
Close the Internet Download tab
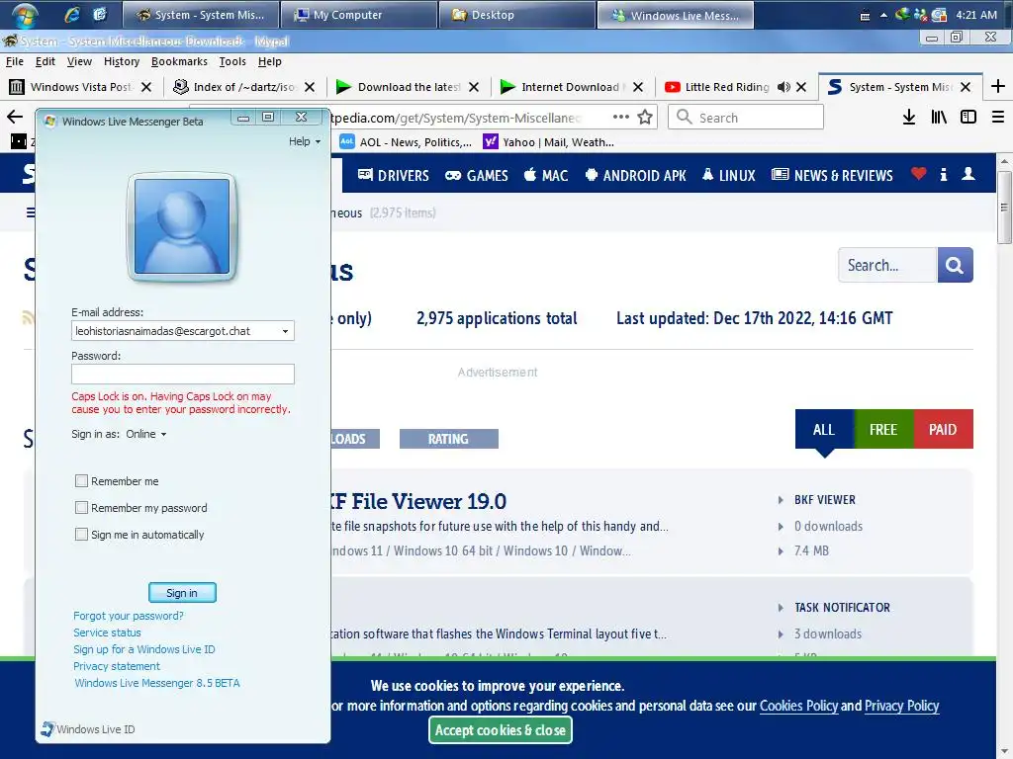tap(638, 87)
